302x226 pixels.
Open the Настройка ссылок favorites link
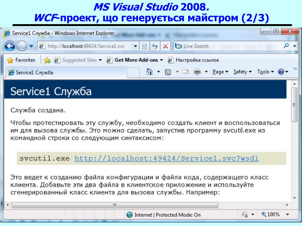click(x=193, y=60)
